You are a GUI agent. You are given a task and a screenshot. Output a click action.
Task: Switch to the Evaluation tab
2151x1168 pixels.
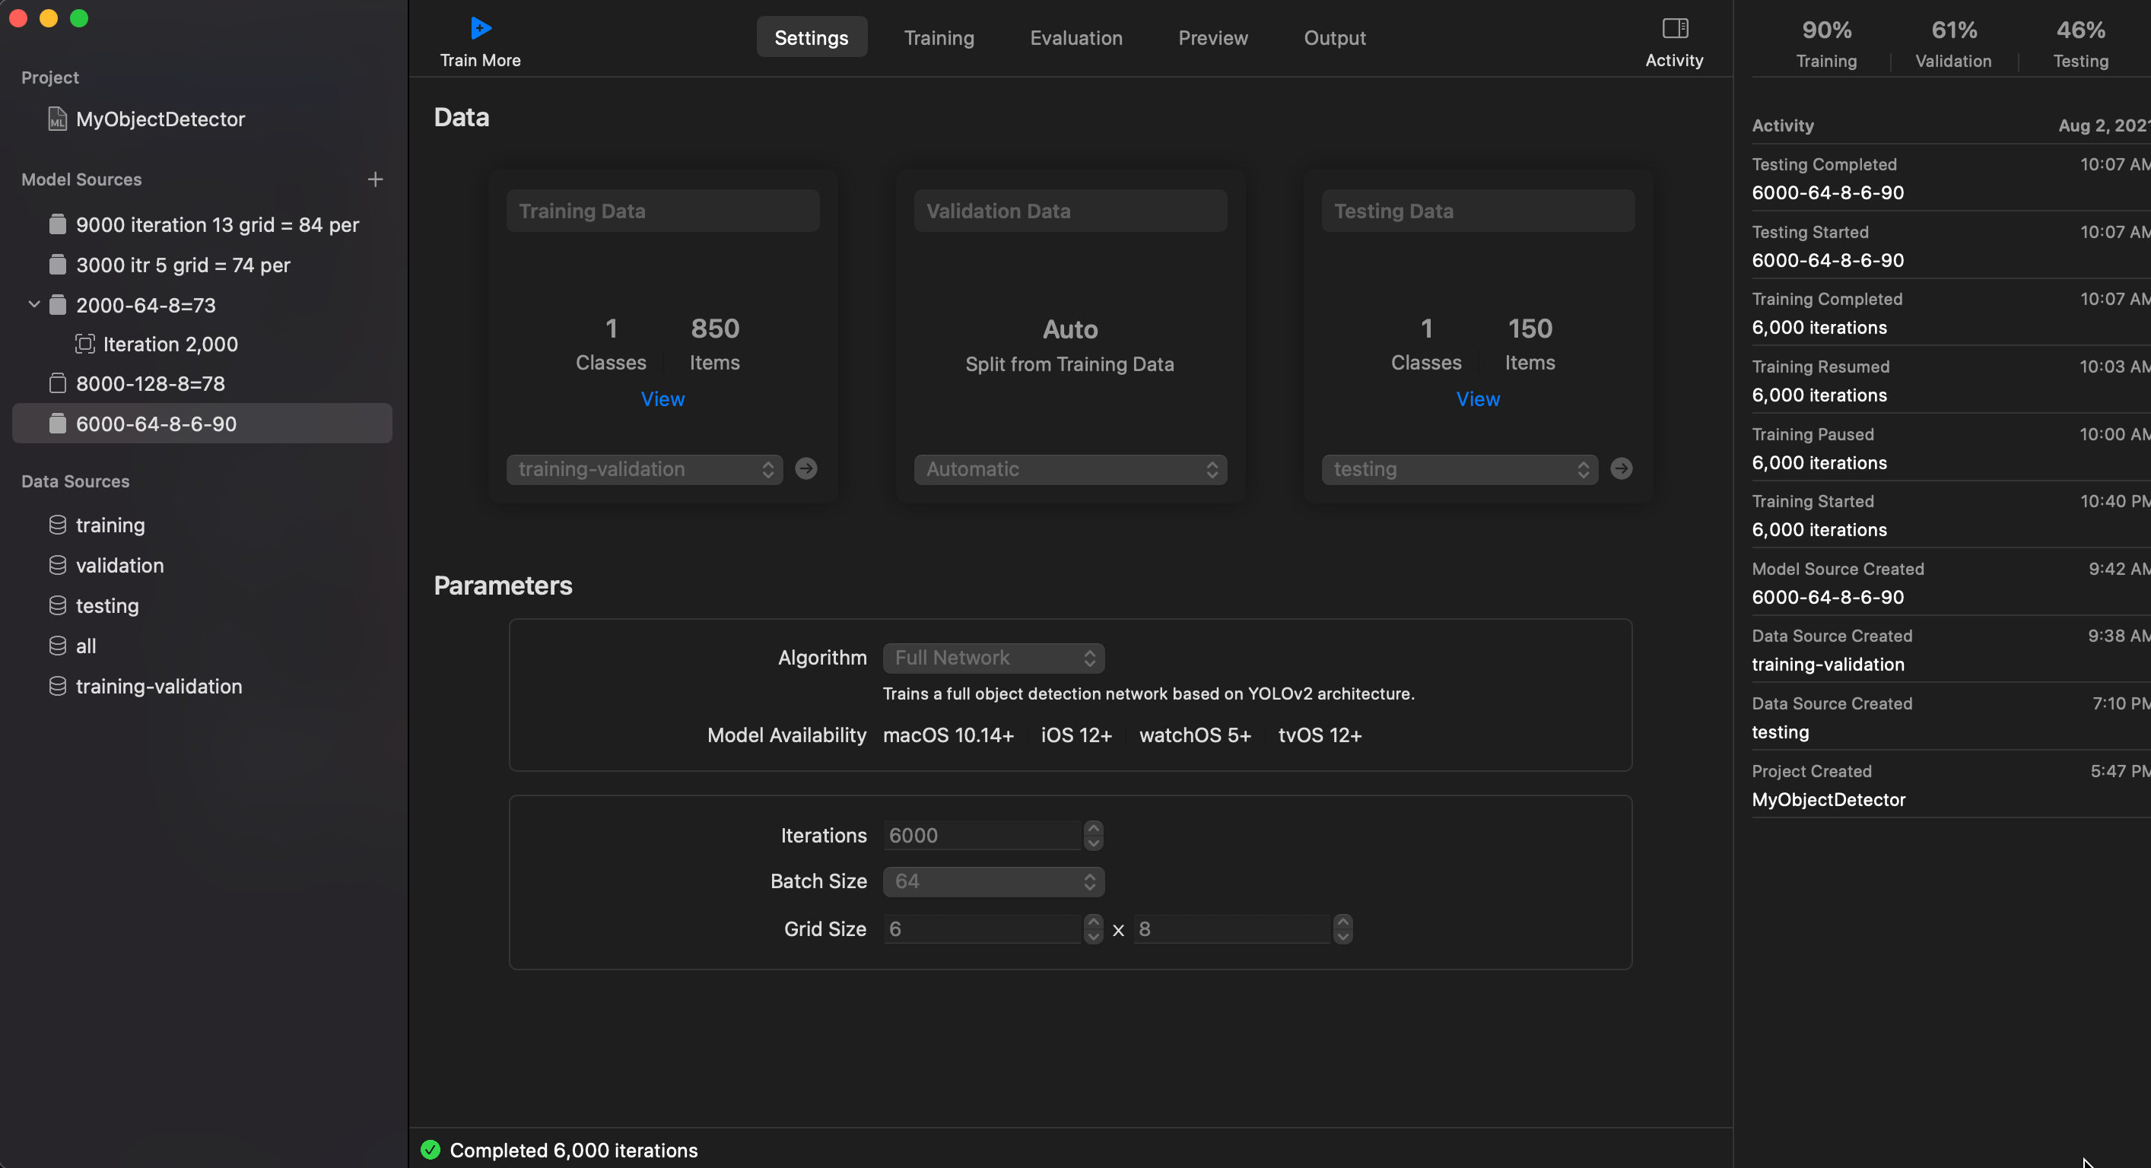[x=1075, y=39]
